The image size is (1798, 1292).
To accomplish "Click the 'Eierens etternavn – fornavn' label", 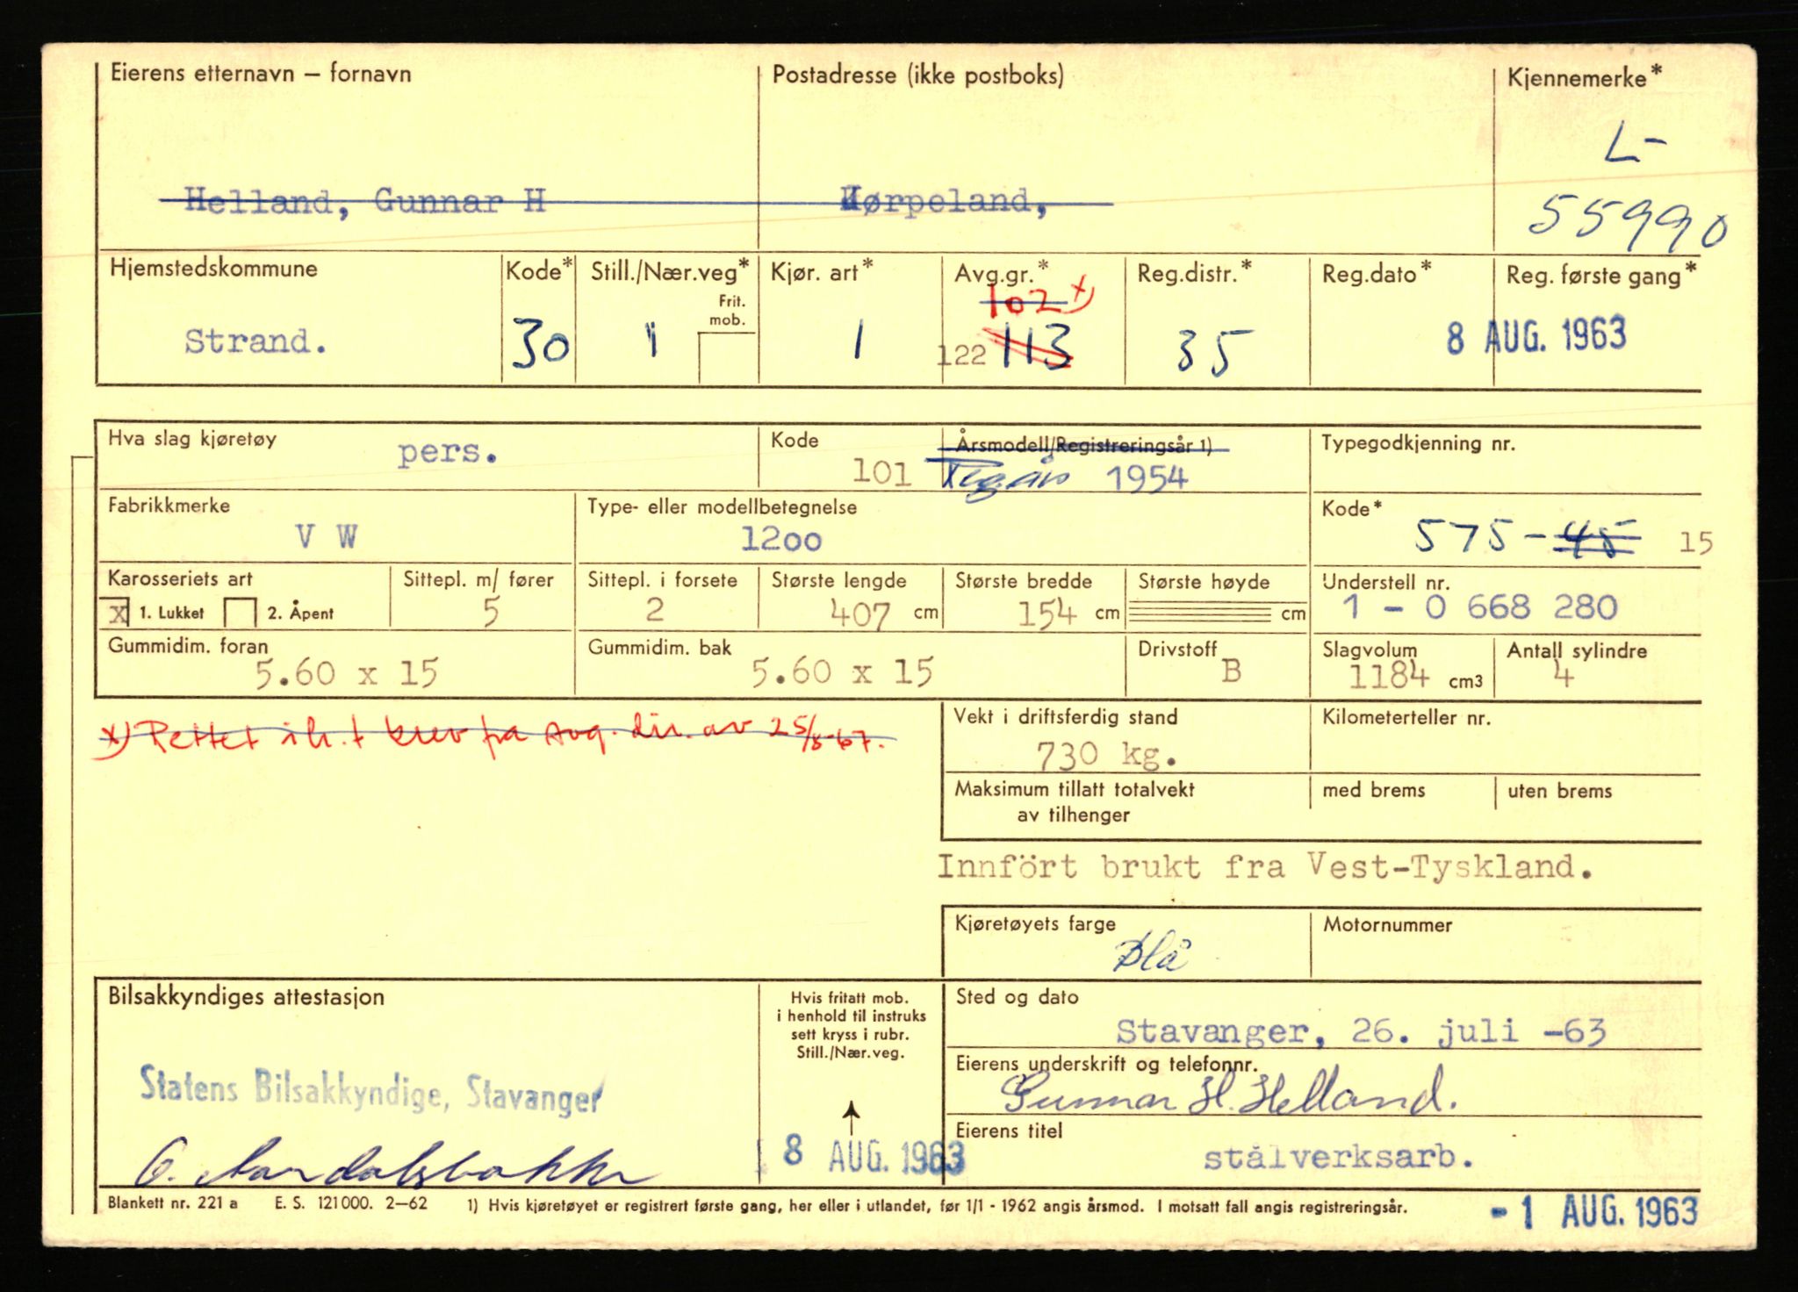I will click(x=261, y=73).
